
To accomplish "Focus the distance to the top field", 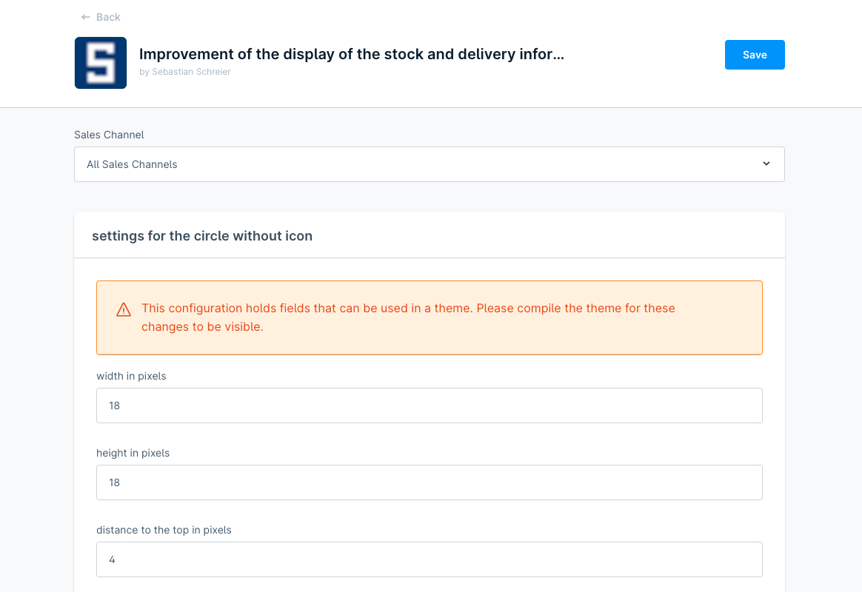I will [x=430, y=559].
